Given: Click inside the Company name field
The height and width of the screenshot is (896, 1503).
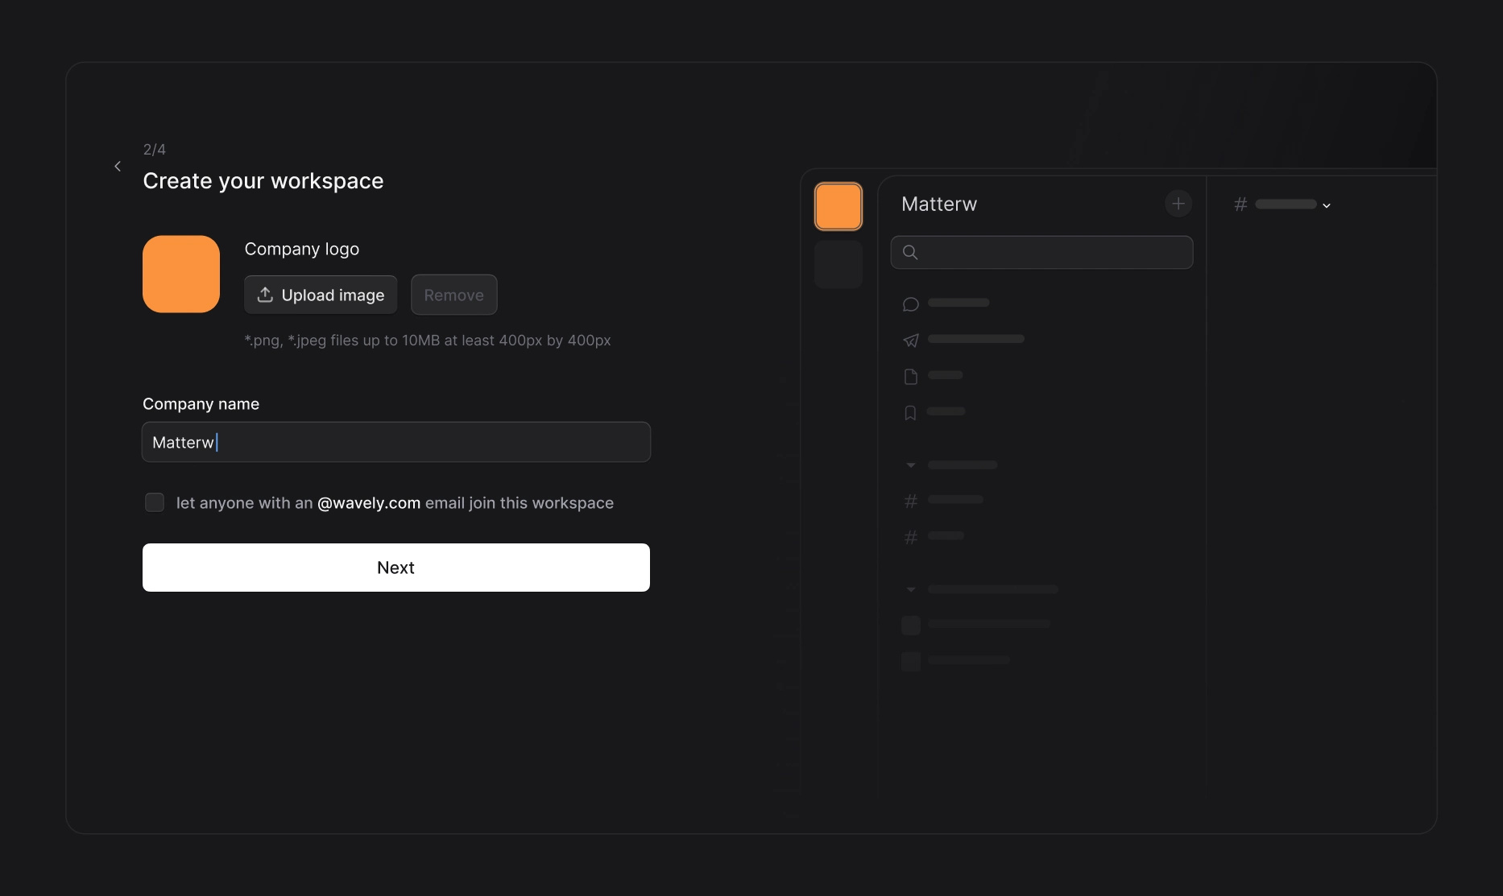Looking at the screenshot, I should [x=395, y=441].
